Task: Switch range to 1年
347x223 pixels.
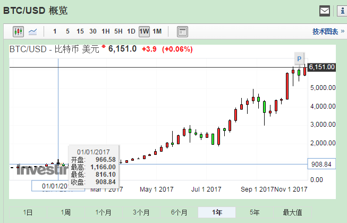Action: 217,212
